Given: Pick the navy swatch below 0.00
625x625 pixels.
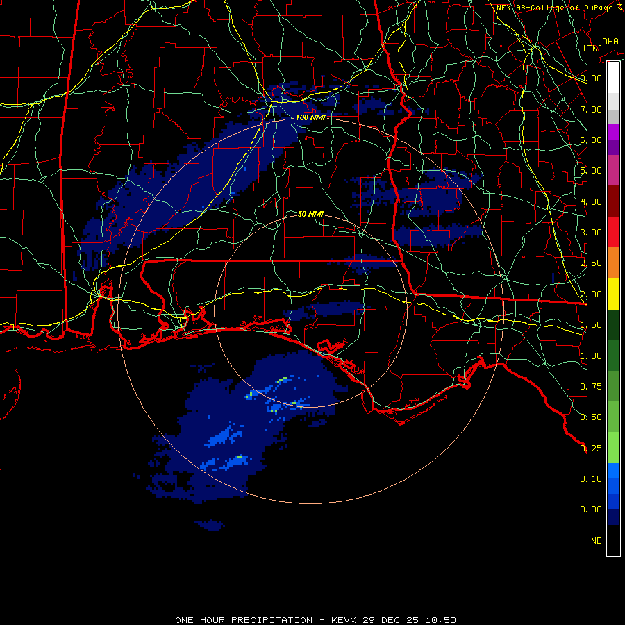Looking at the screenshot, I should tap(613, 517).
